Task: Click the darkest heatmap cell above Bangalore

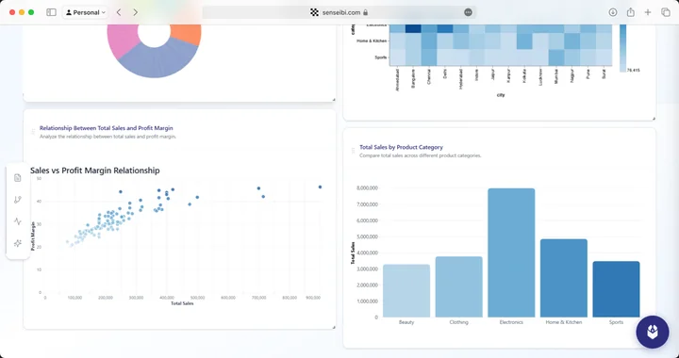Action: point(413,28)
